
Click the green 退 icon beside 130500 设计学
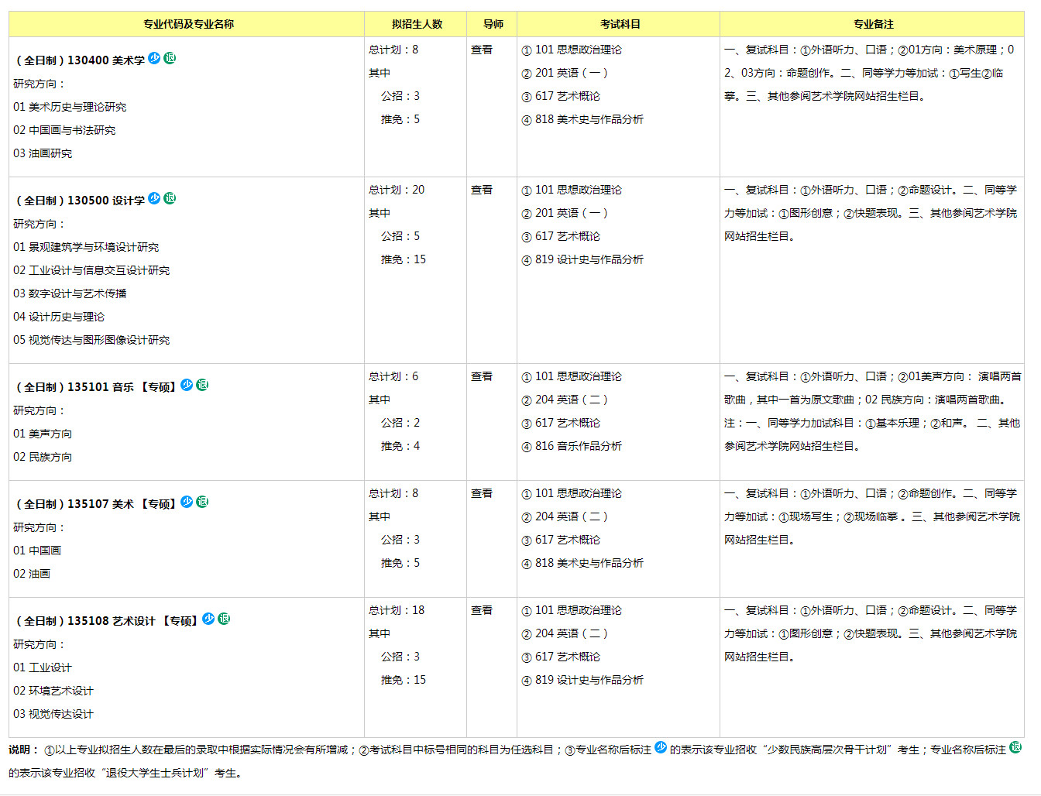tap(170, 198)
